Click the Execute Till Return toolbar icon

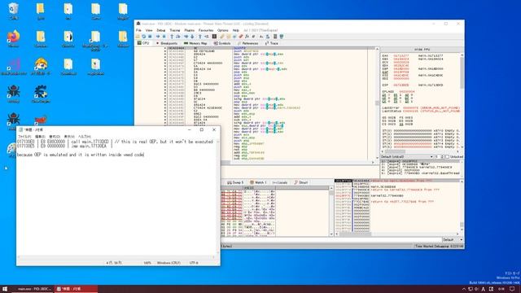coord(200,37)
